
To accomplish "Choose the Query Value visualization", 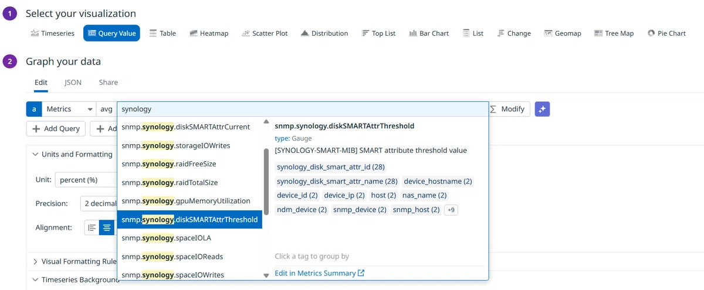I will click(x=111, y=33).
